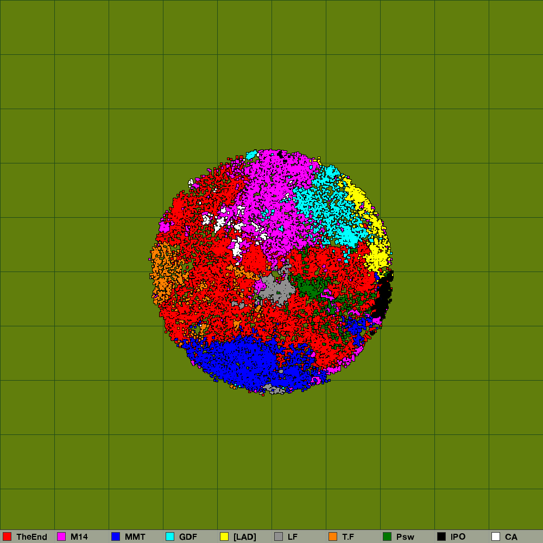The width and height of the screenshot is (543, 543).
Task: Click the cyan GDF legend swatch
Action: [x=170, y=536]
